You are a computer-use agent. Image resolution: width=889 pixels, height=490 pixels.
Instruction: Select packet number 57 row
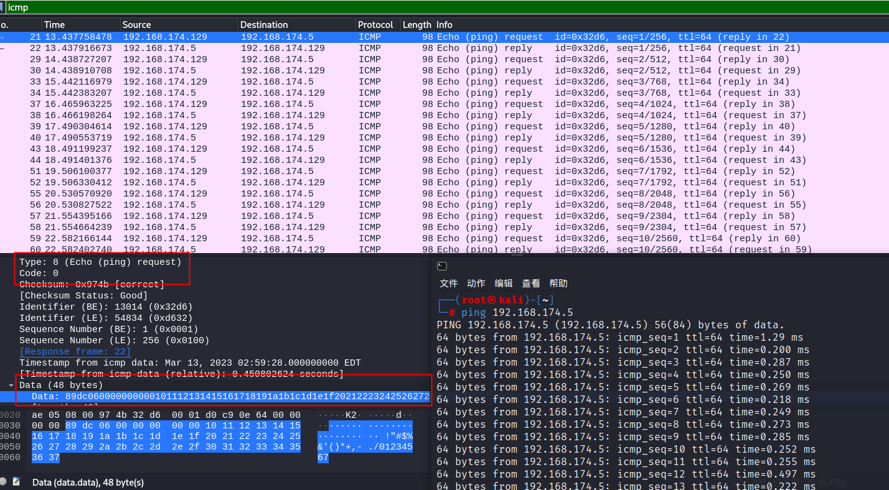point(444,216)
